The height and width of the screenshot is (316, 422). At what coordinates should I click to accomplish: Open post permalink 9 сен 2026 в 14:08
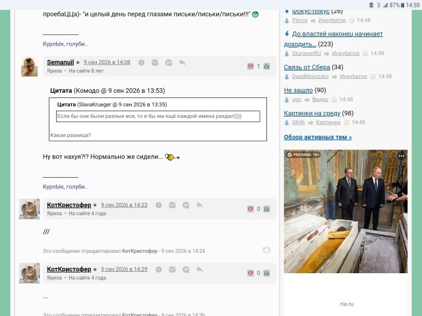click(107, 63)
